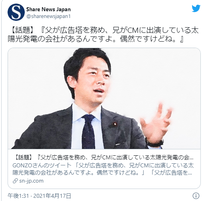Image resolution: width=202 pixels, height=201 pixels.
Task: Click the card preview image of the man in a suit
Action: pyautogui.click(x=104, y=98)
